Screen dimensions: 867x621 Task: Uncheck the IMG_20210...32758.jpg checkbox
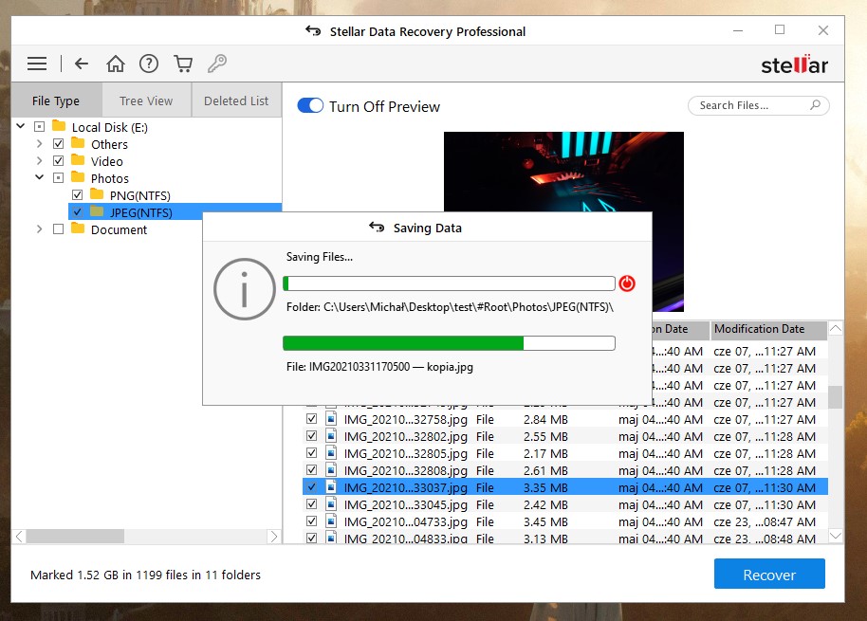(312, 419)
